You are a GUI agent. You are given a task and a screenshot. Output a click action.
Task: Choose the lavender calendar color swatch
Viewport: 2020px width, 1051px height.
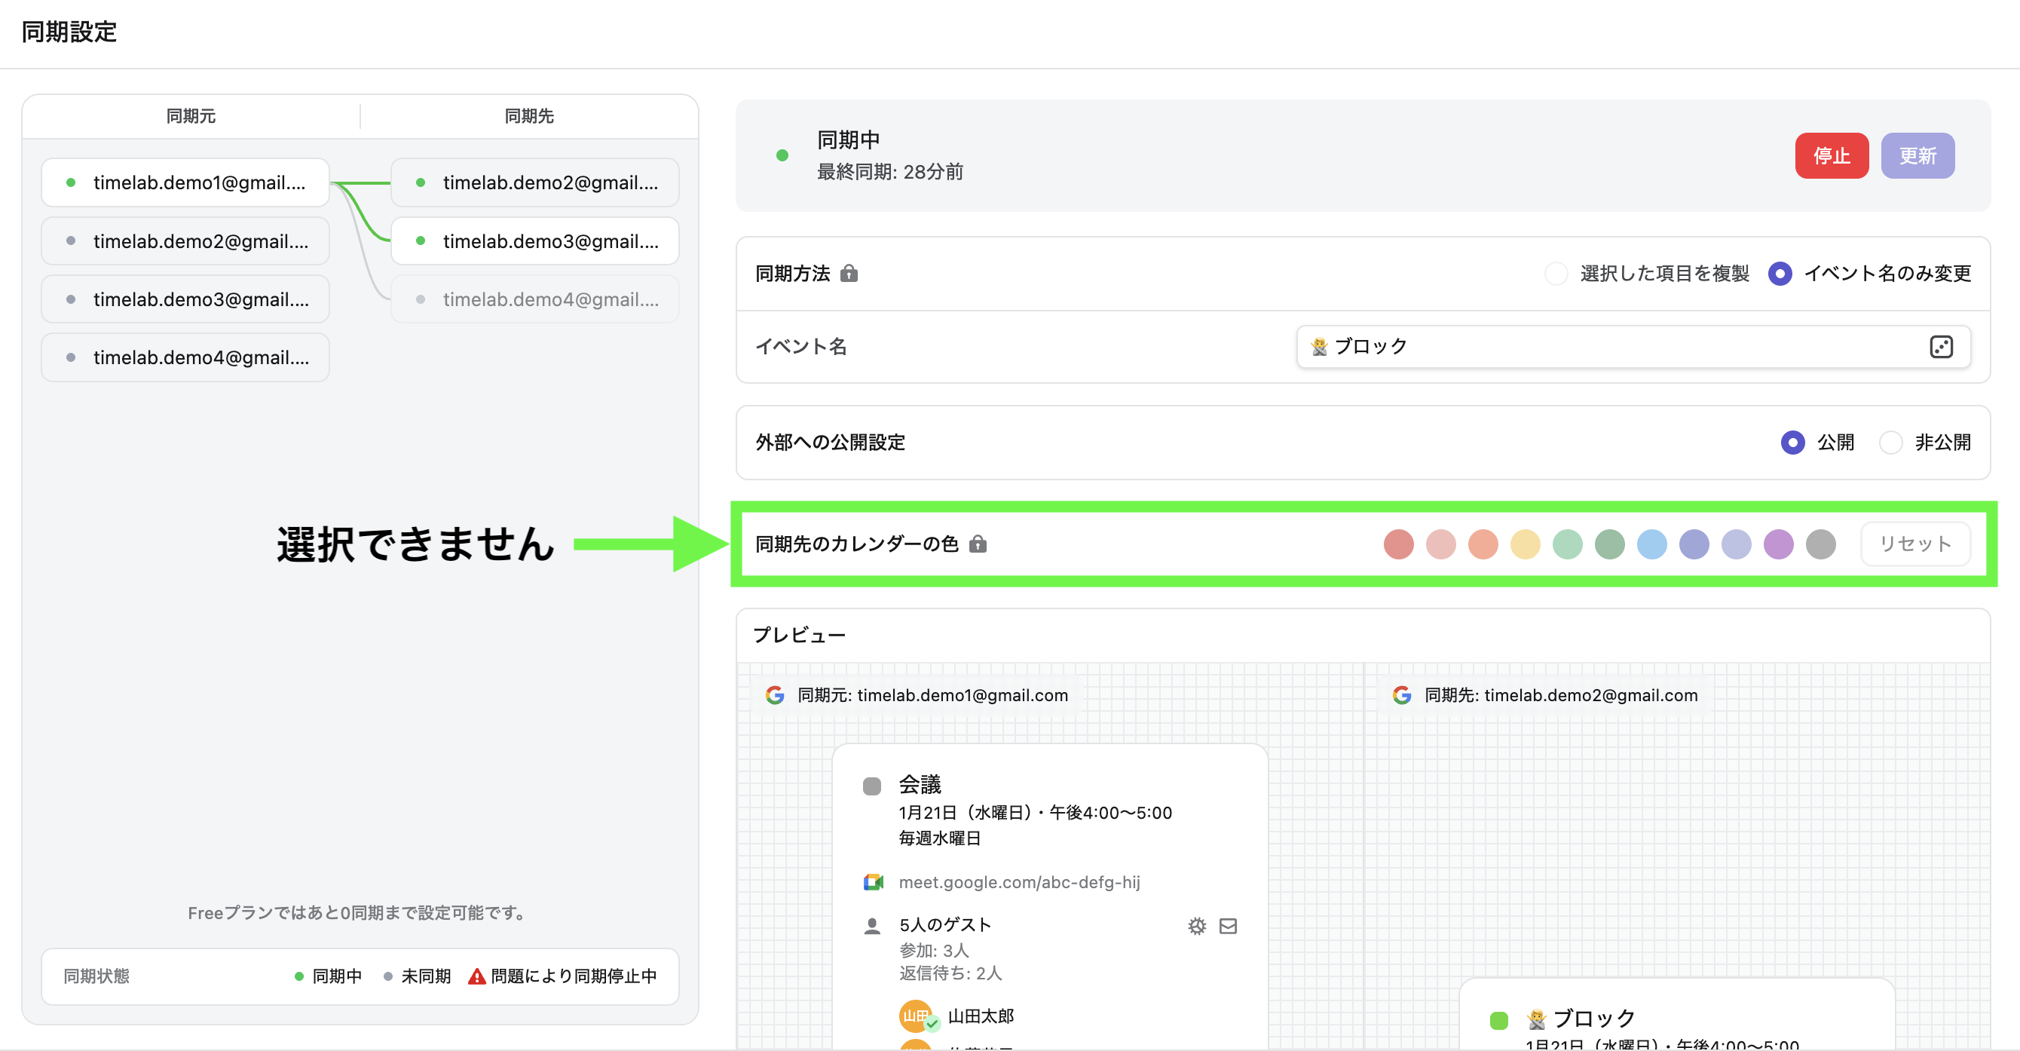tap(1737, 544)
